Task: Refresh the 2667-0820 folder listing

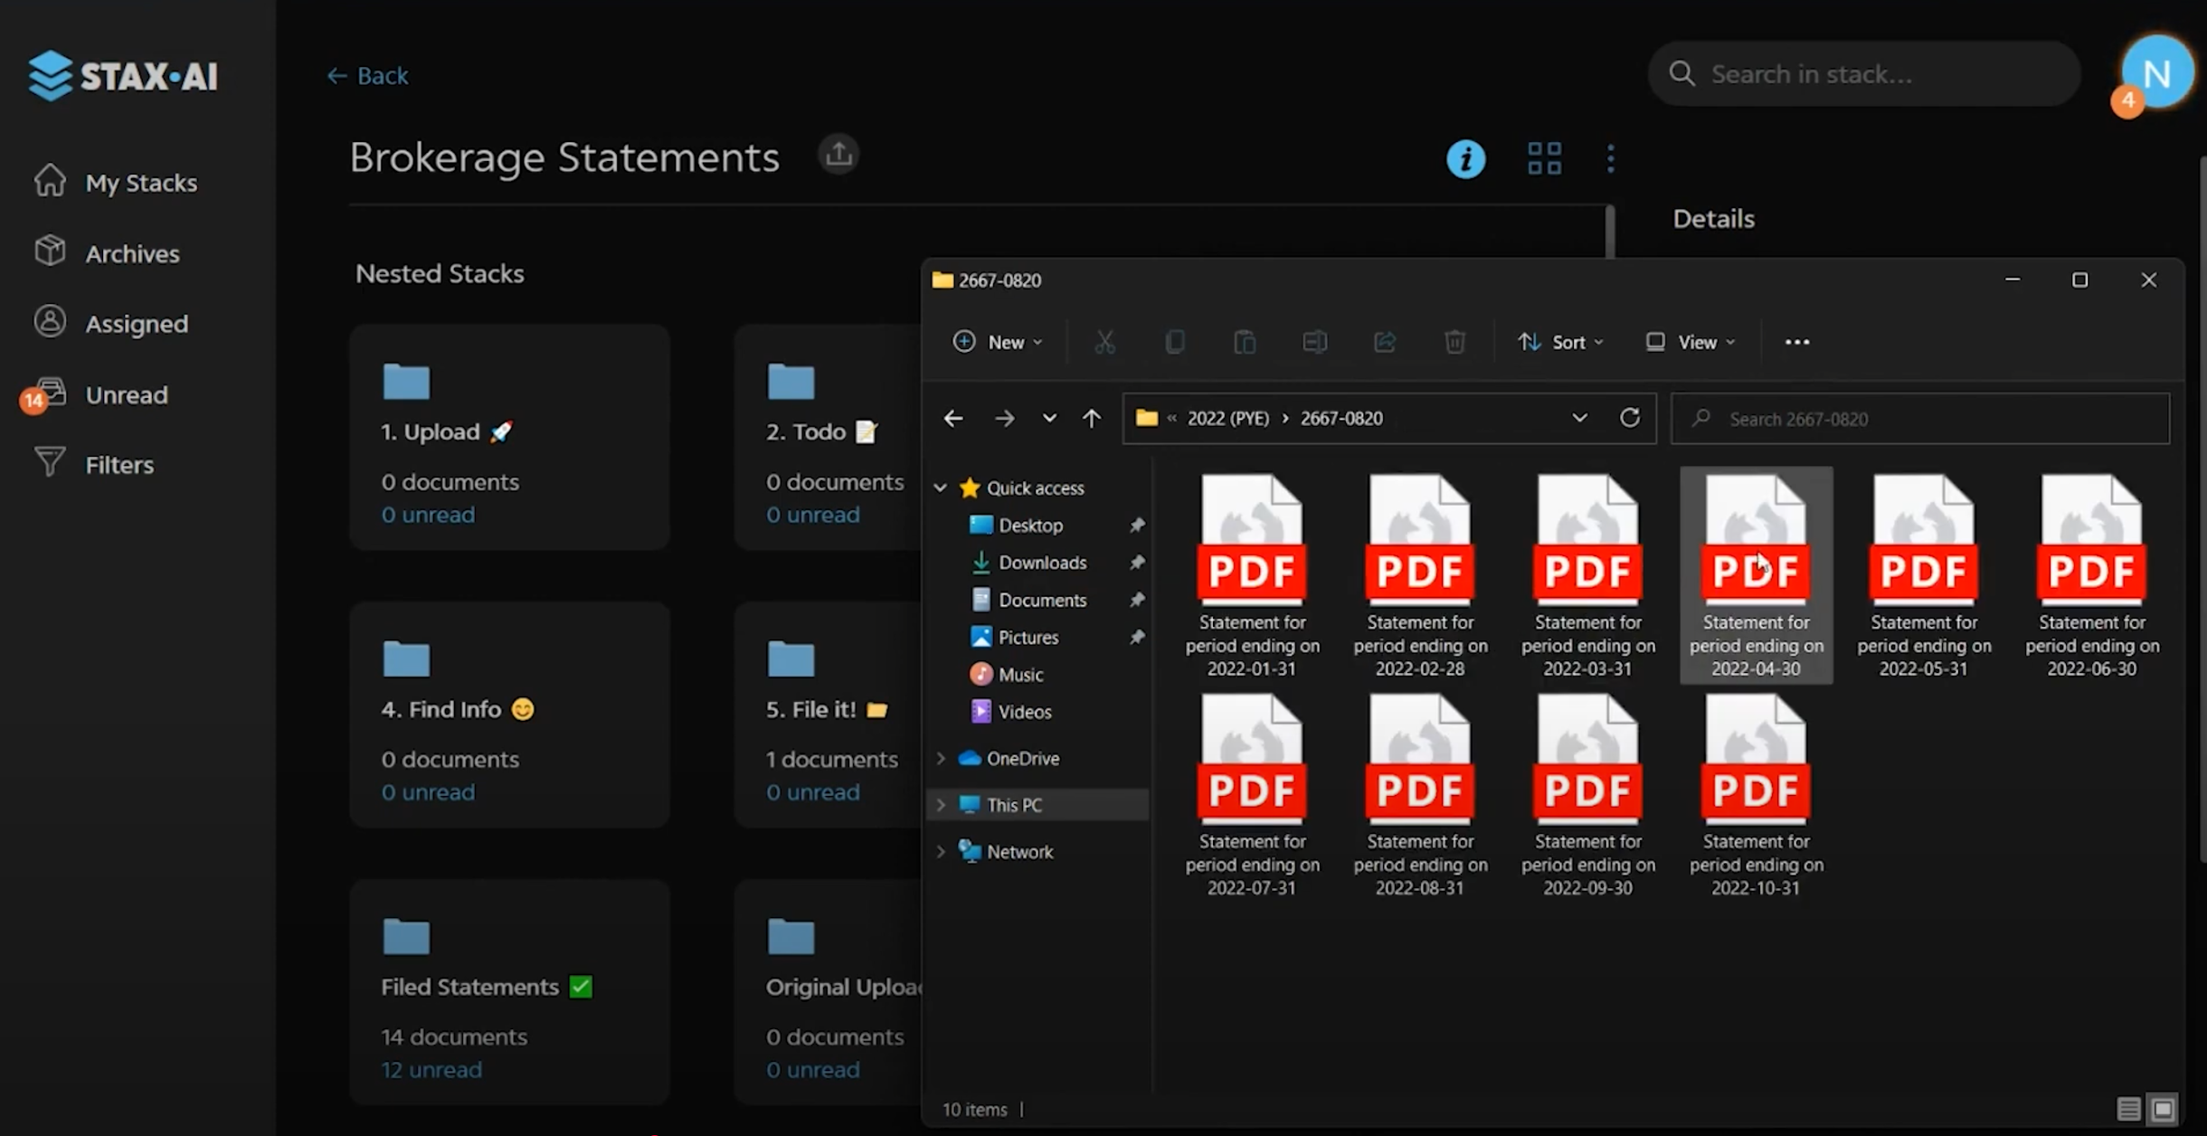Action: pos(1629,418)
